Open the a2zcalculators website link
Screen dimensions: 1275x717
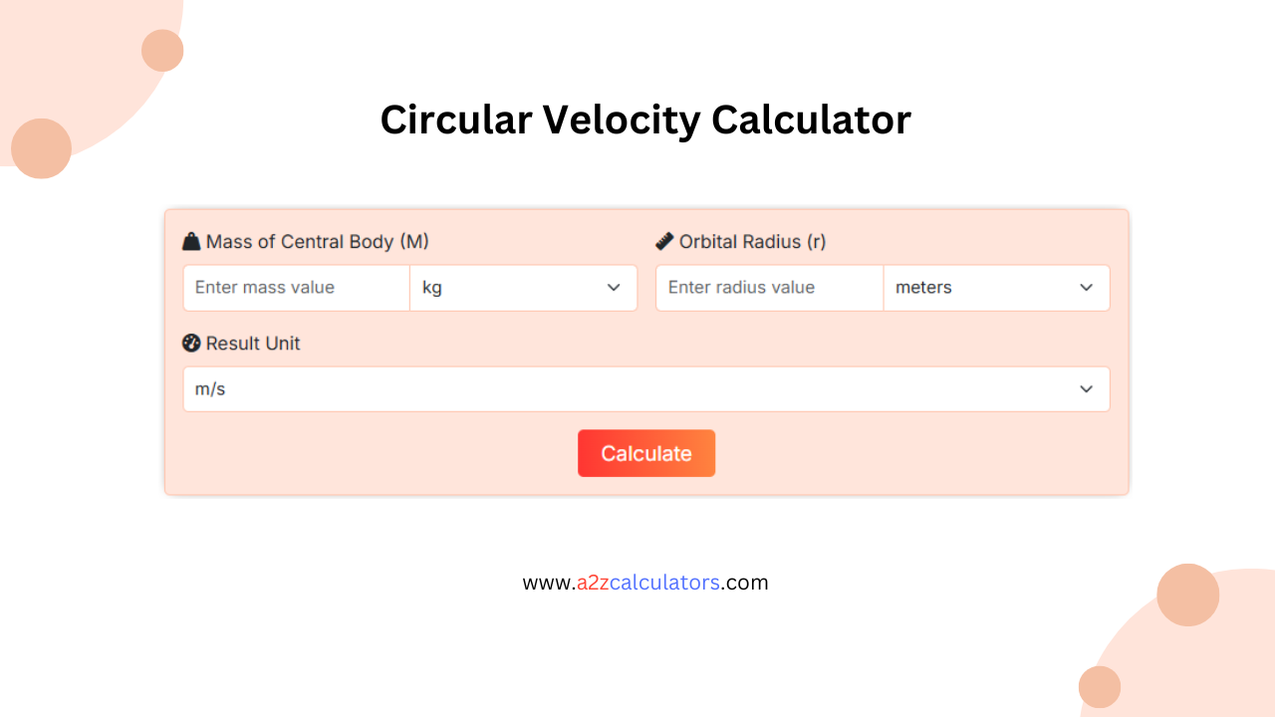click(645, 583)
